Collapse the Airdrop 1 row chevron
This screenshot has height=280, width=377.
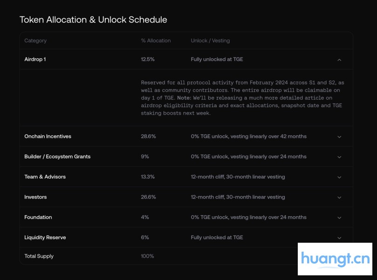[339, 60]
